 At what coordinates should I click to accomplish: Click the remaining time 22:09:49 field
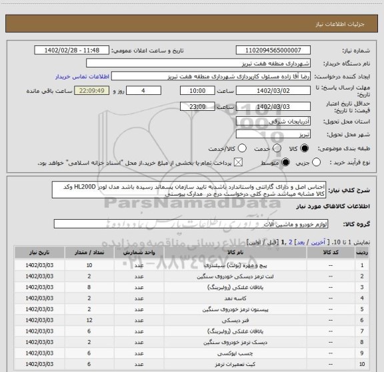click(x=92, y=91)
